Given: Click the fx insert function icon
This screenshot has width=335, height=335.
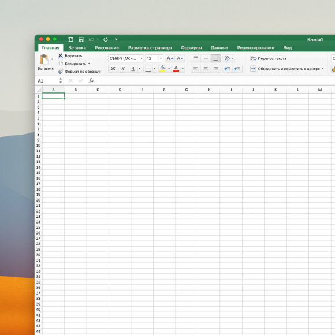Looking at the screenshot, I should pos(91,80).
